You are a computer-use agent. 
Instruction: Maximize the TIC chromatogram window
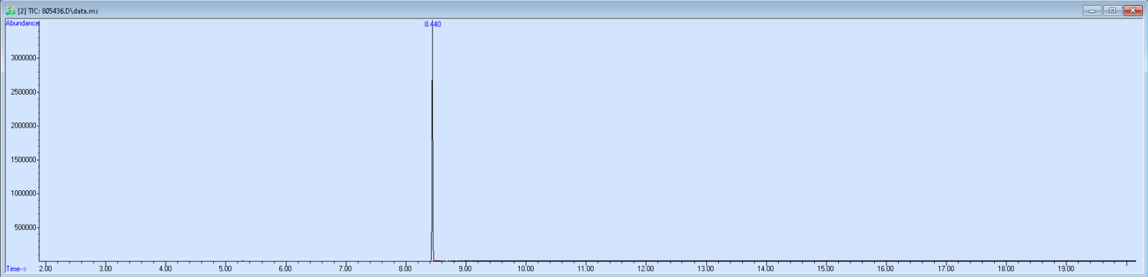tap(1113, 10)
